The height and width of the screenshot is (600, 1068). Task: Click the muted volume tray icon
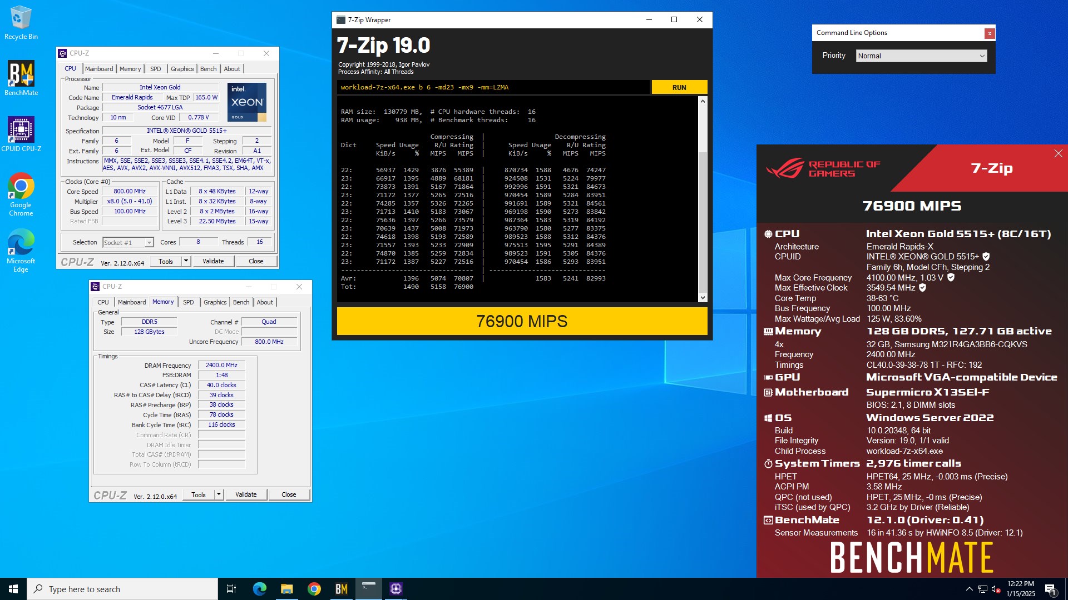point(996,589)
